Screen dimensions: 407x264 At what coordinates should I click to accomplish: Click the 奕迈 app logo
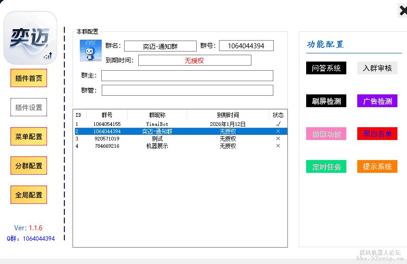point(30,38)
